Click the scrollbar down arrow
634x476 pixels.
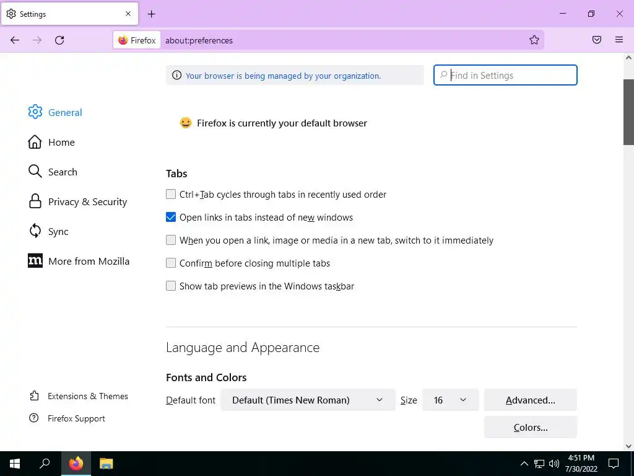pyautogui.click(x=628, y=446)
